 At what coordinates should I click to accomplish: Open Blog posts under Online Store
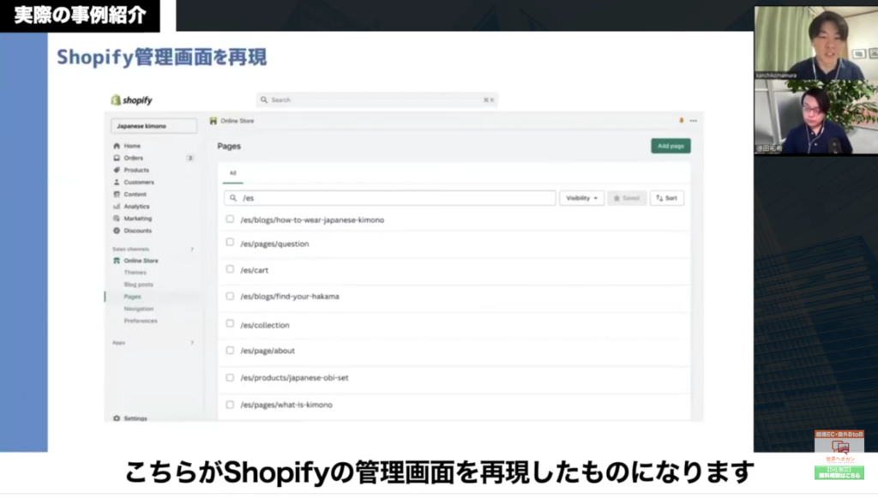point(138,285)
